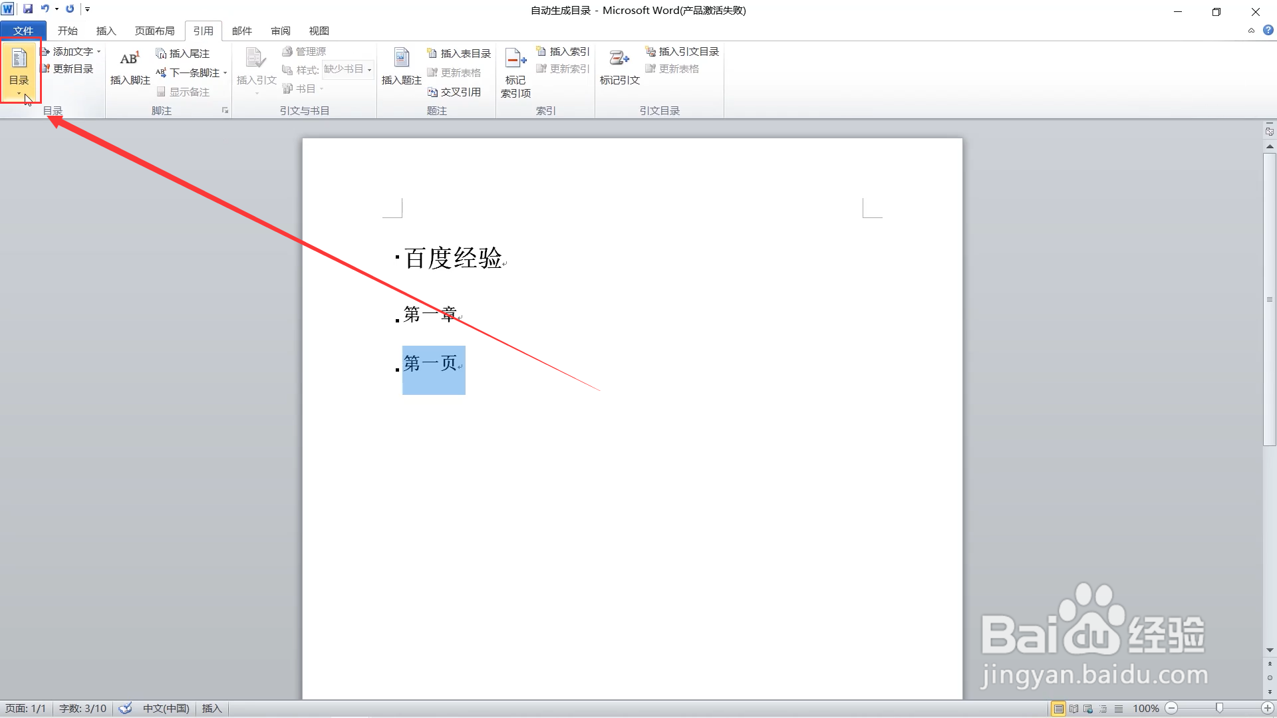Open Word help question mark icon
Image resolution: width=1277 pixels, height=718 pixels.
coord(1268,30)
